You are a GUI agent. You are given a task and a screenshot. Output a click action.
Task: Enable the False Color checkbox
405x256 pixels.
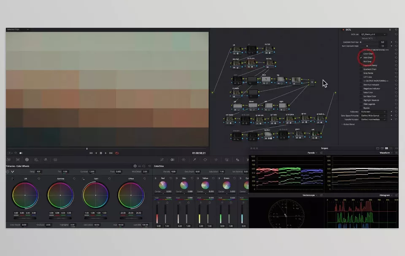click(x=361, y=92)
